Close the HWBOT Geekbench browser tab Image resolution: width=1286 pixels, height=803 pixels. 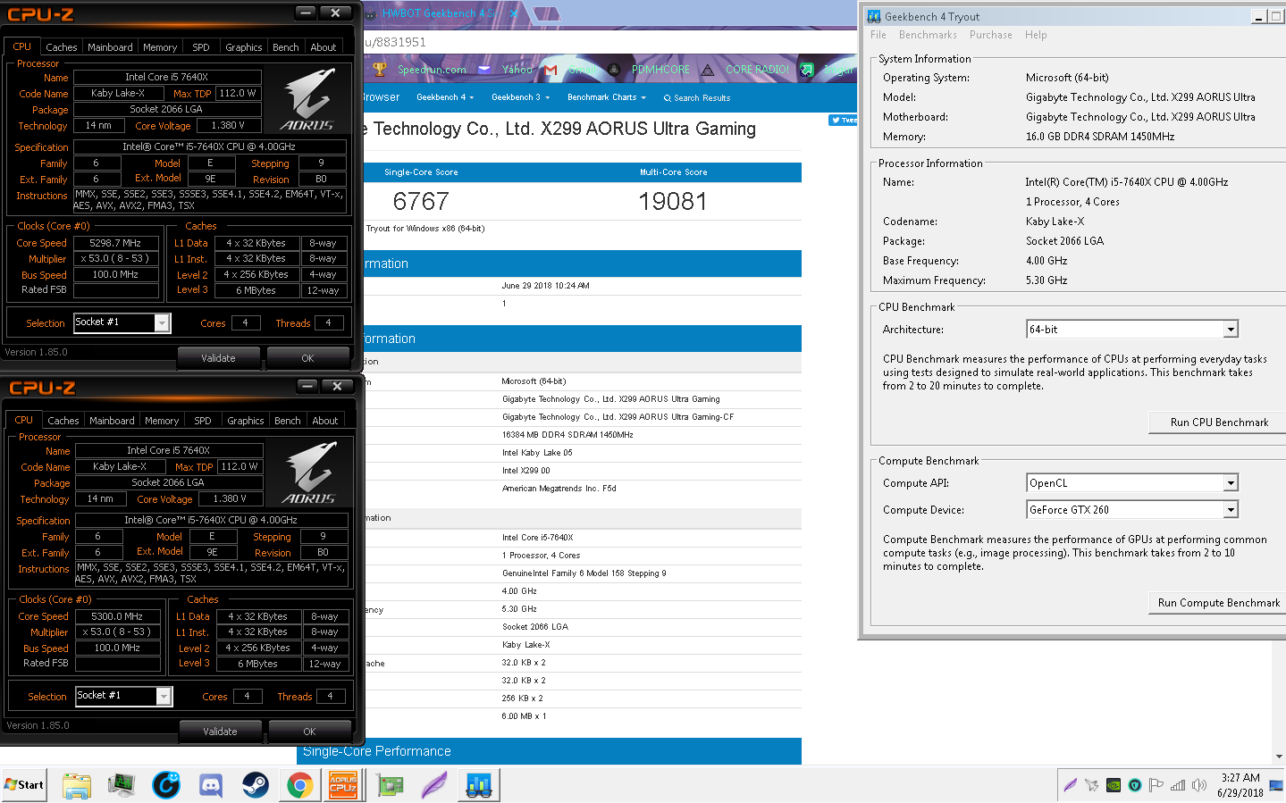(514, 13)
